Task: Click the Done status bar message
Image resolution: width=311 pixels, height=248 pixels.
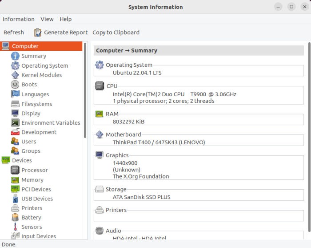Action: pyautogui.click(x=9, y=244)
